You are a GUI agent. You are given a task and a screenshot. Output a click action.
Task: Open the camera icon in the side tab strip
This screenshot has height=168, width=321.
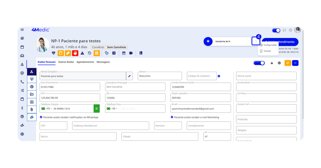[x=32, y=102]
